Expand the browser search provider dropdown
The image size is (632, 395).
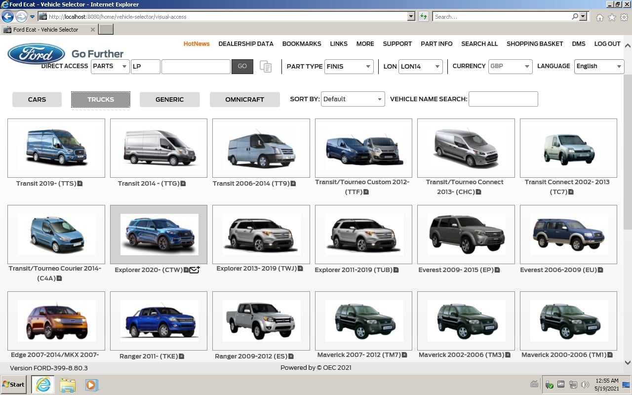coord(584,17)
